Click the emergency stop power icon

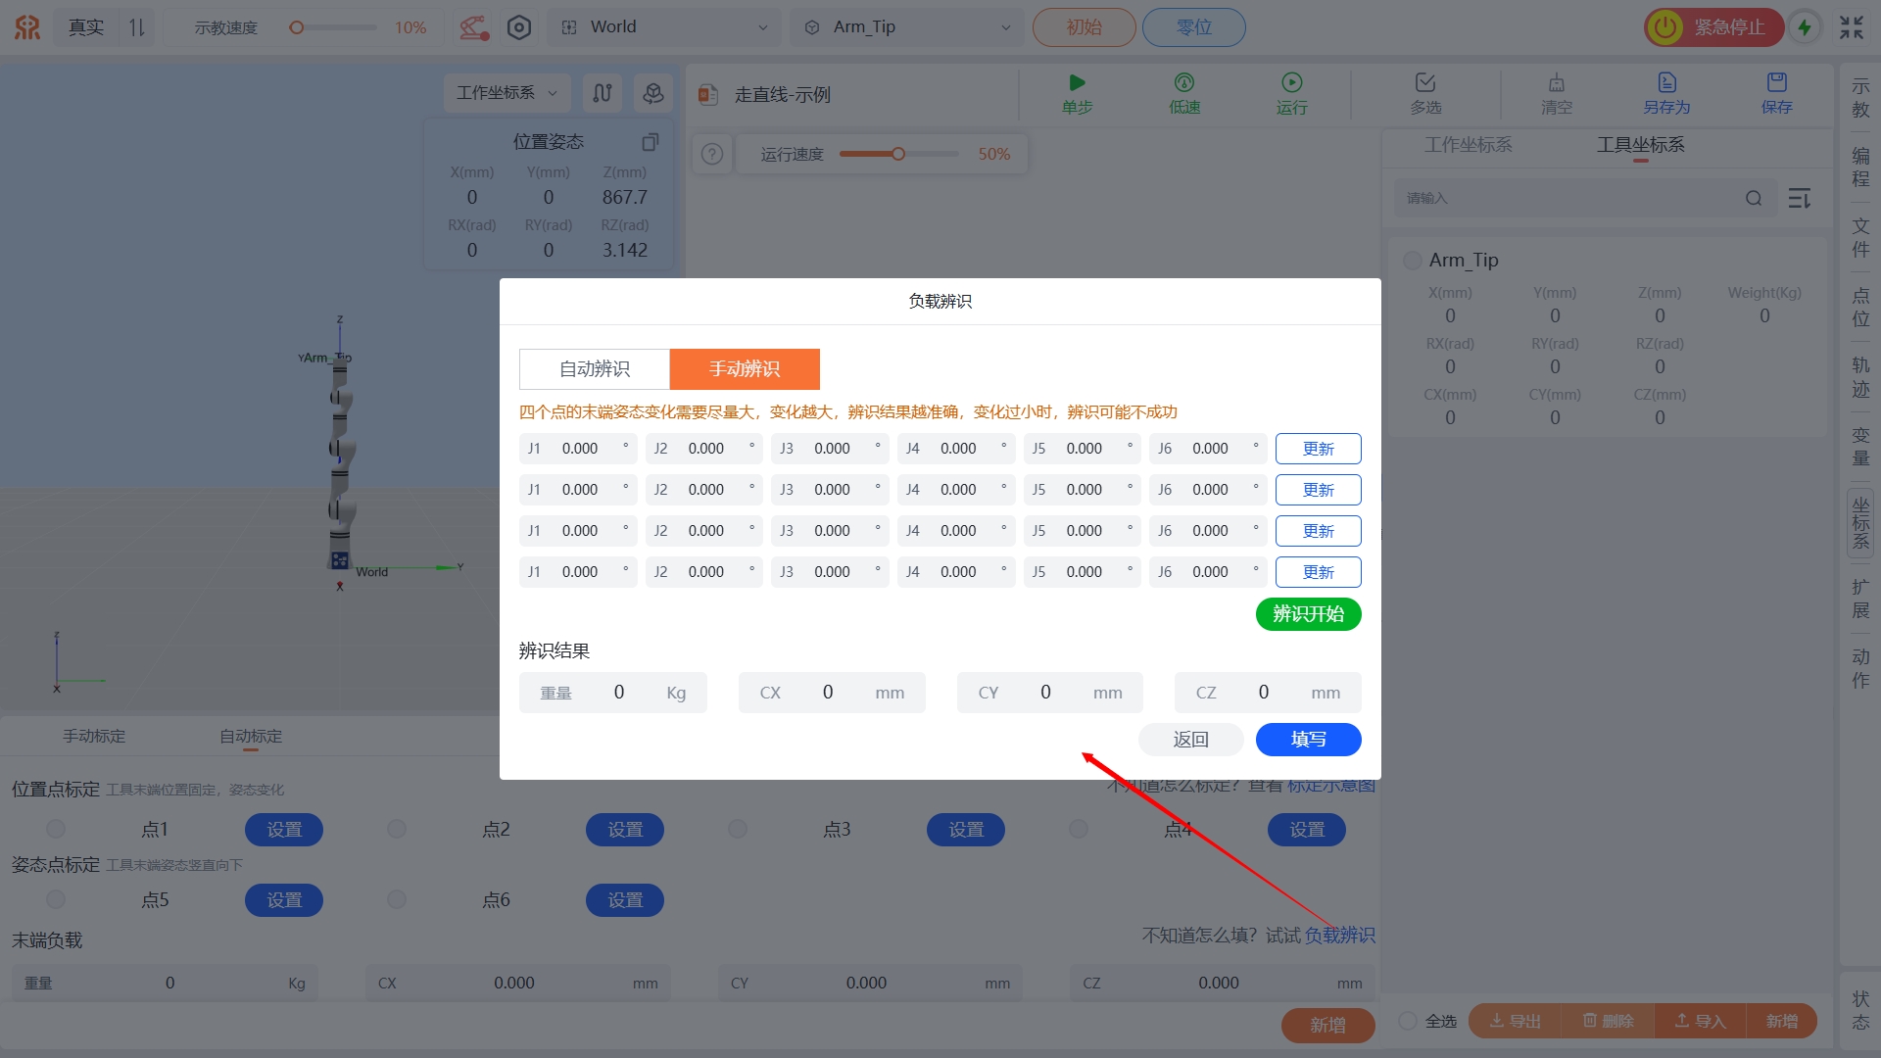tap(1664, 27)
